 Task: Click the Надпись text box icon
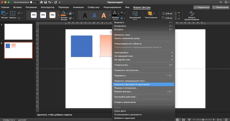tap(13, 14)
